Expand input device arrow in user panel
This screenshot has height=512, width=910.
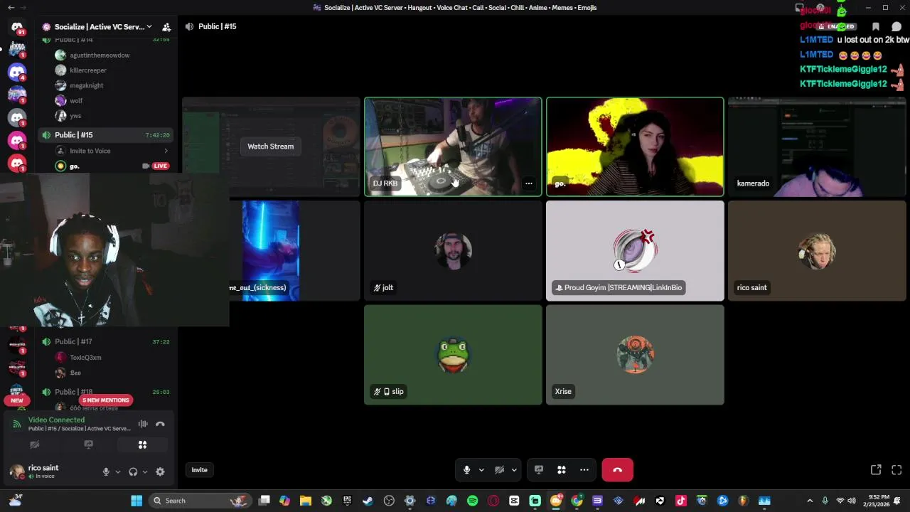point(117,471)
